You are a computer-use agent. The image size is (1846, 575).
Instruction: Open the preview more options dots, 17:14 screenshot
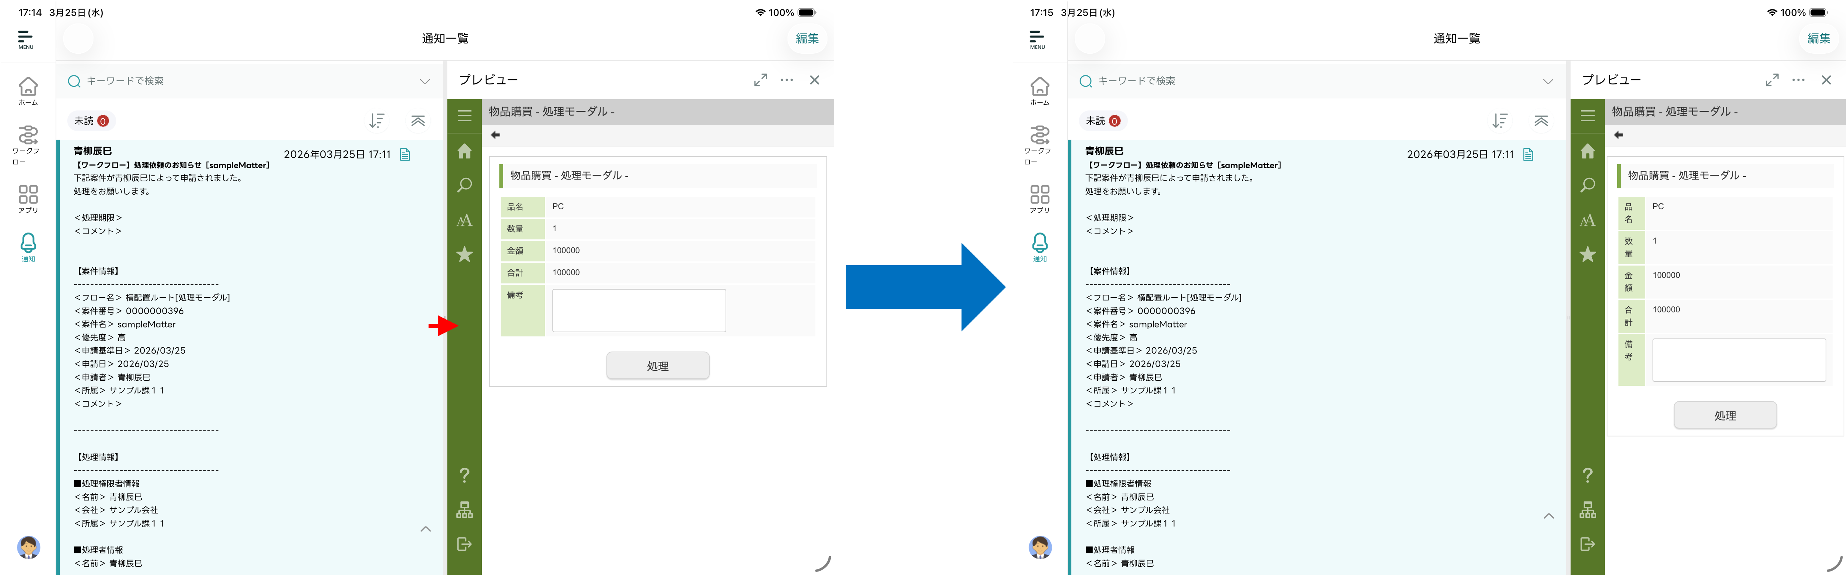(x=787, y=80)
